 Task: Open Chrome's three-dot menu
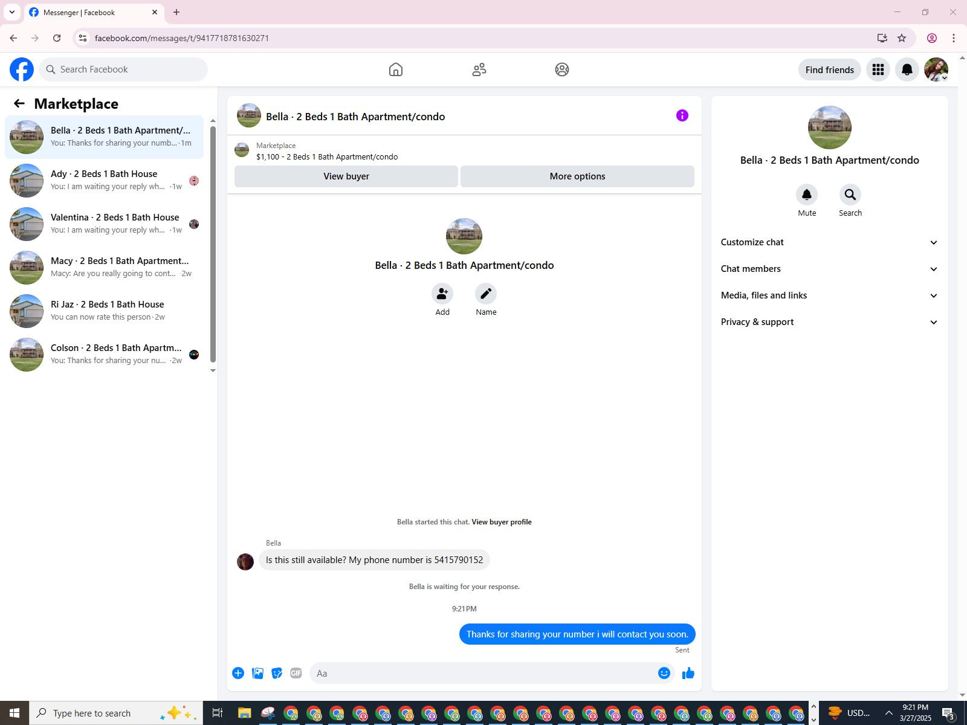(x=954, y=38)
